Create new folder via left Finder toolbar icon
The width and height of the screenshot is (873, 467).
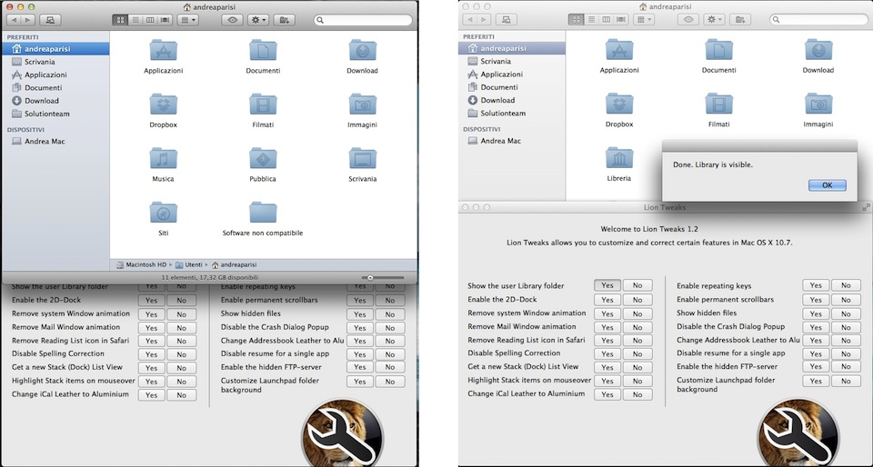(x=284, y=20)
